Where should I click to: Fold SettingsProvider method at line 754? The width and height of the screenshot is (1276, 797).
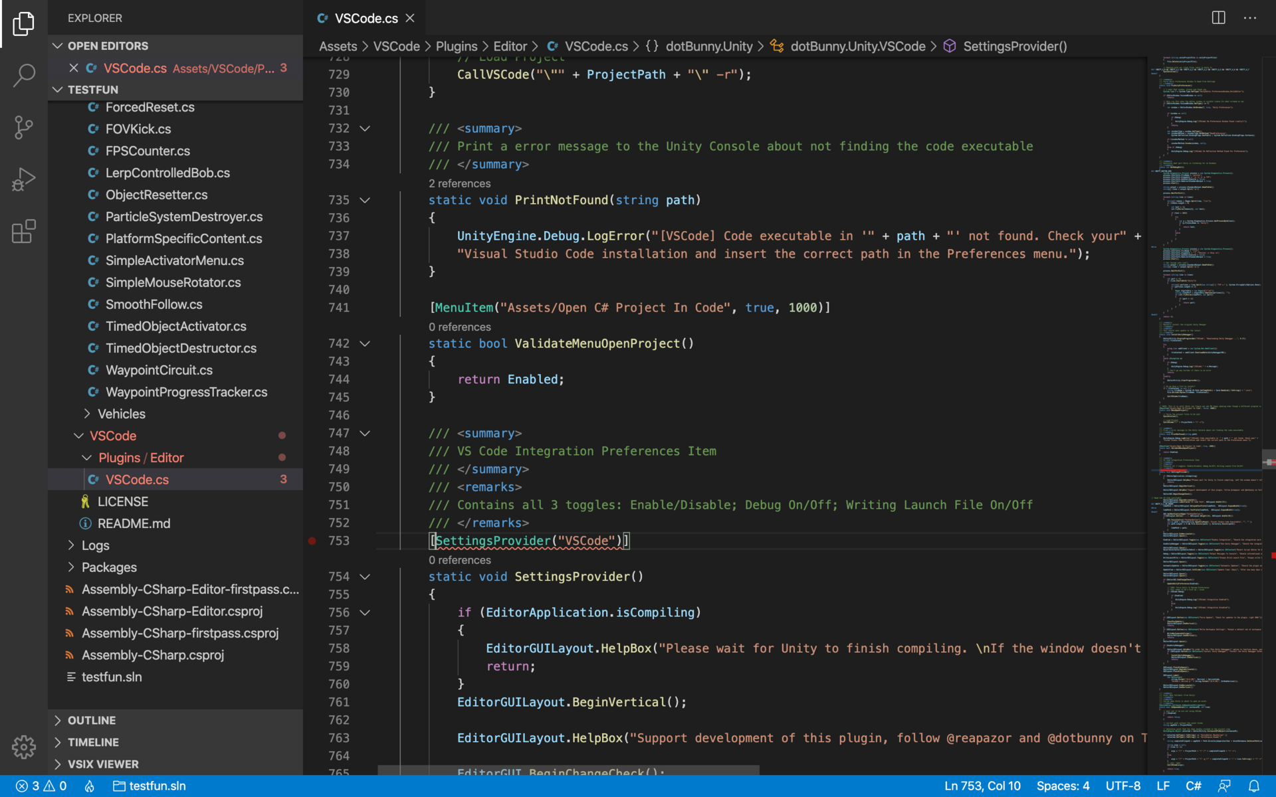[365, 576]
